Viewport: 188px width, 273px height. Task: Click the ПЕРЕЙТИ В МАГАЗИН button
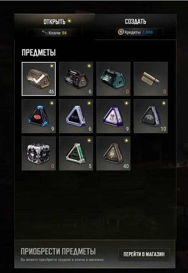(x=144, y=254)
